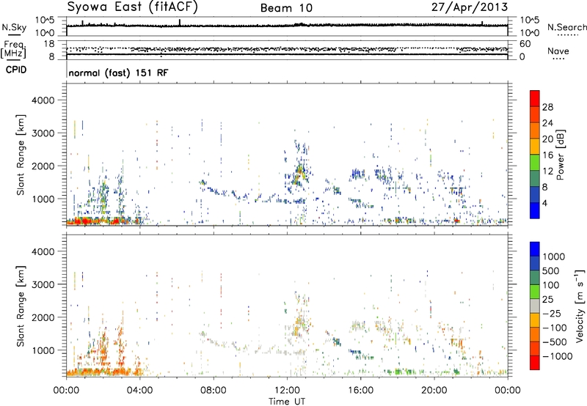Click the blue bottom of power colorbar

pos(535,210)
